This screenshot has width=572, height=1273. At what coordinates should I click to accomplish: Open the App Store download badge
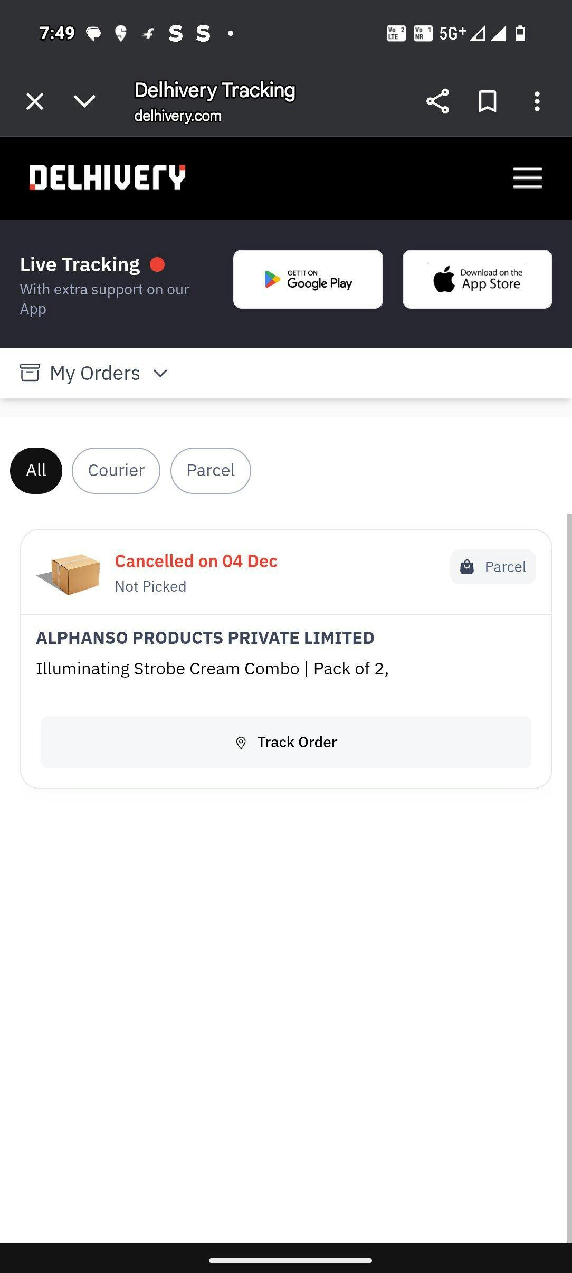(477, 279)
